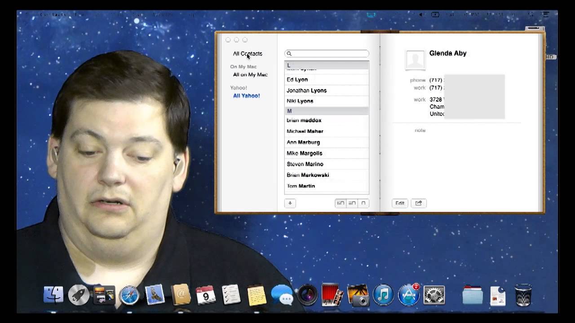Screen dimensions: 575x323
Task: Open the Contacts app icon in the Dock
Action: click(x=180, y=296)
